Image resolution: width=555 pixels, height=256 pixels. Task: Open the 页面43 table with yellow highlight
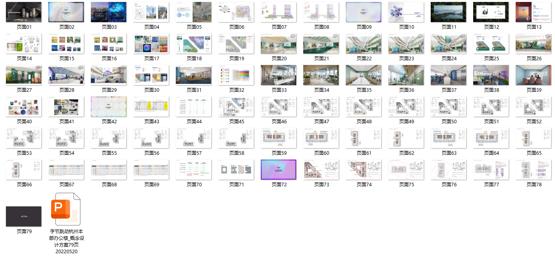click(x=151, y=106)
